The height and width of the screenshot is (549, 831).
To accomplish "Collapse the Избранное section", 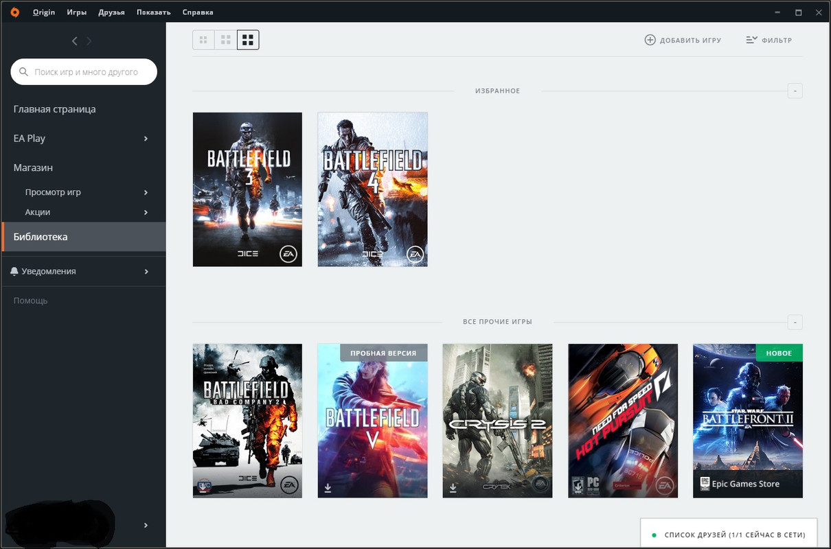I will tap(795, 91).
